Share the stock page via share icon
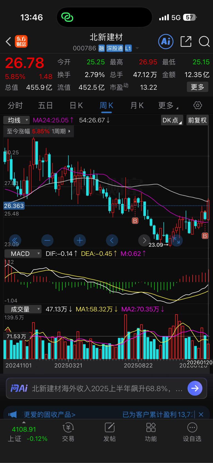 point(186,42)
